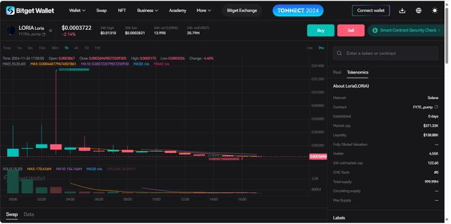Add LORIA to favorites star
The width and height of the screenshot is (451, 224).
51,30
